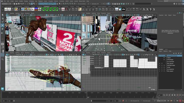Click the dW shelf icon
Screen dimensions: 184x103
(x=124, y=9)
